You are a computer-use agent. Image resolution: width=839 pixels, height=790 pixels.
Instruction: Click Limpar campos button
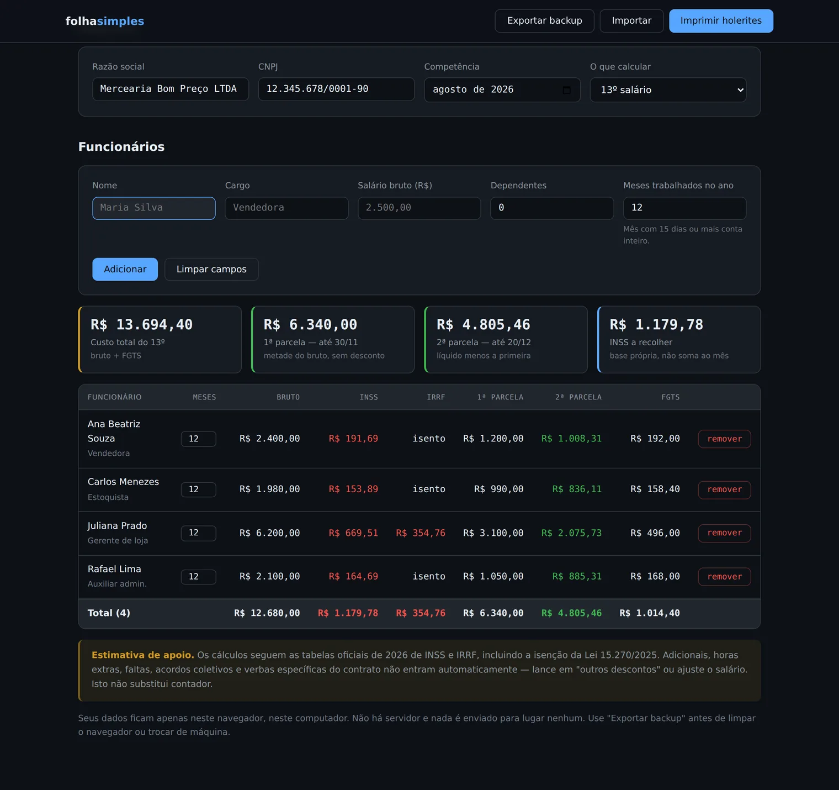click(x=211, y=270)
